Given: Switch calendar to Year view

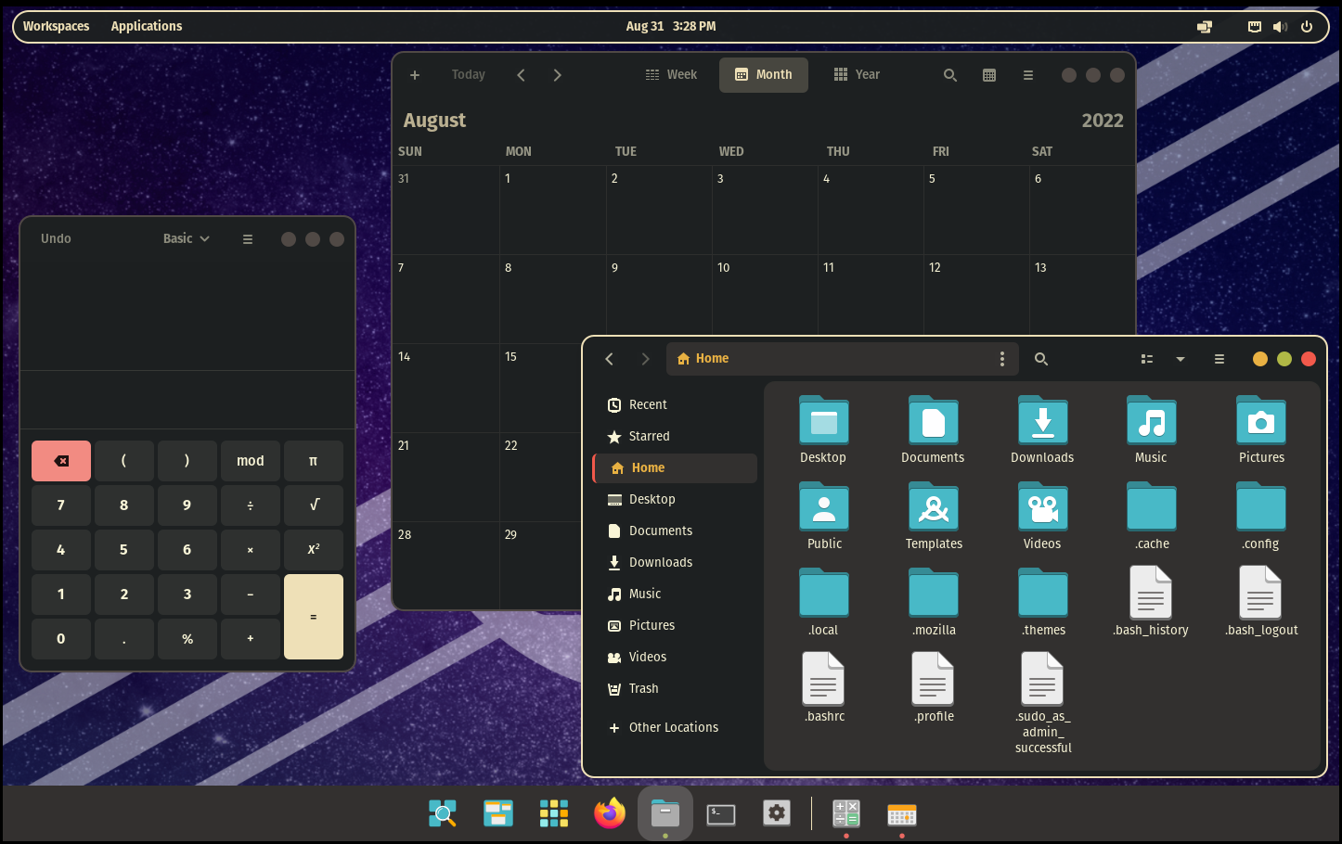Looking at the screenshot, I should (857, 75).
